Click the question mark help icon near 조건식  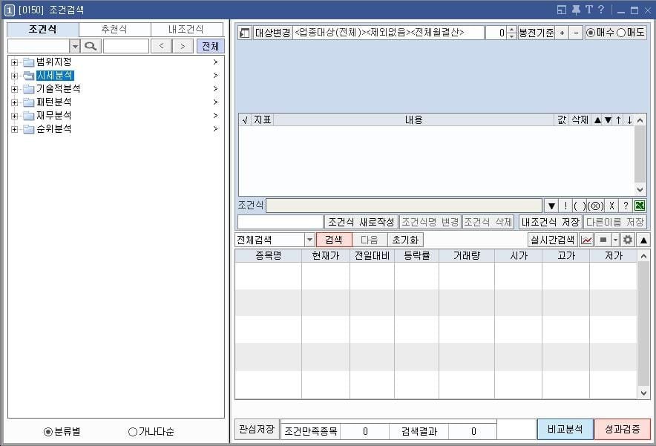pyautogui.click(x=626, y=205)
